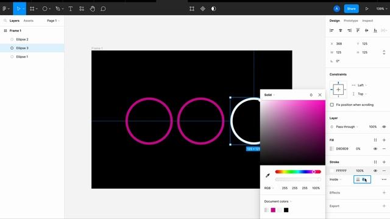Open stroke position Inside dropdown

point(335,179)
